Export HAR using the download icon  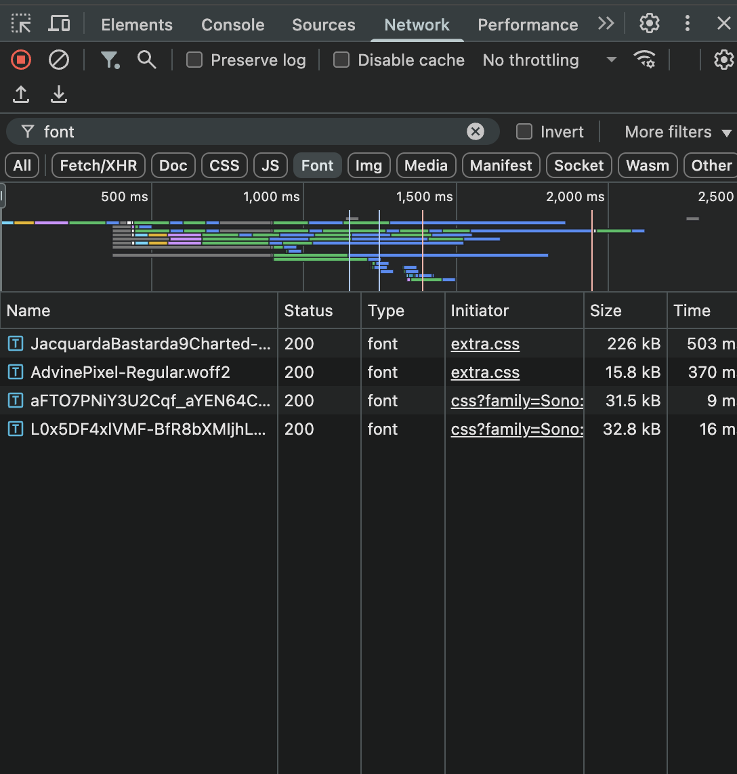pyautogui.click(x=59, y=94)
